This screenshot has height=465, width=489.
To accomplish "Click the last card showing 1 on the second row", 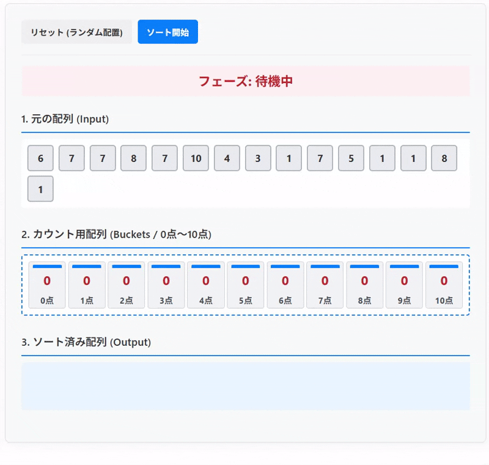I will (x=40, y=189).
